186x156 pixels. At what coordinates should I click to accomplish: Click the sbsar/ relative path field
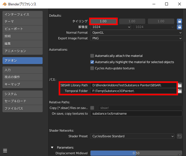(140, 108)
